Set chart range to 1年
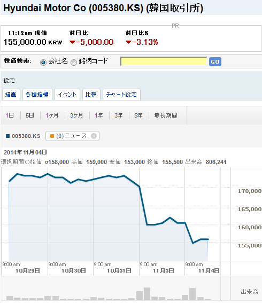Image resolution: width=262 pixels, height=303 pixels. click(99, 115)
